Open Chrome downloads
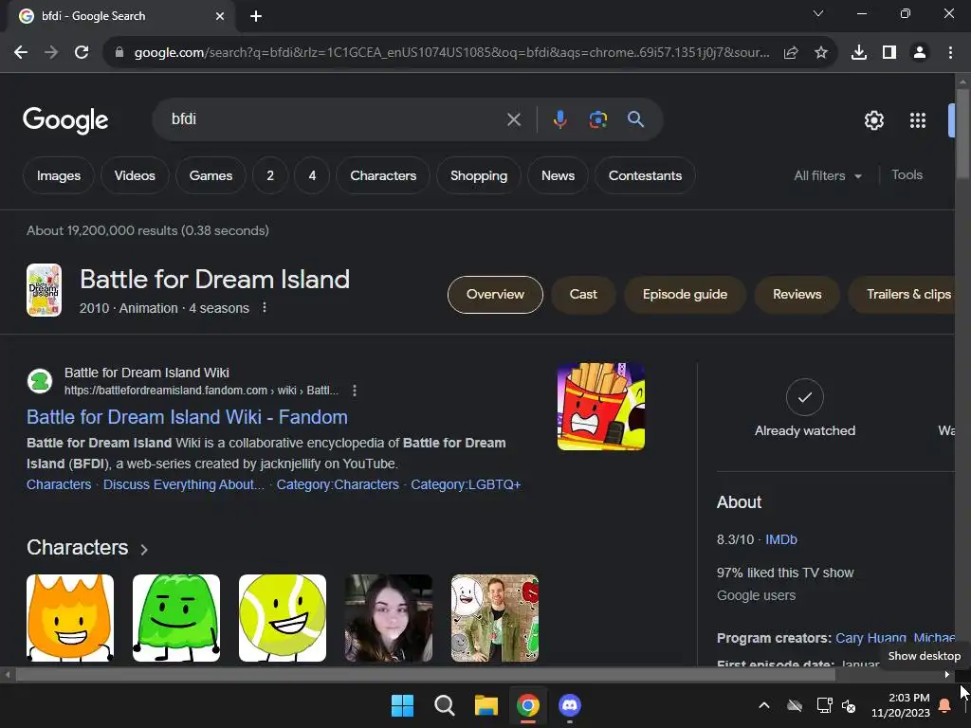Image resolution: width=971 pixels, height=728 pixels. tap(859, 53)
